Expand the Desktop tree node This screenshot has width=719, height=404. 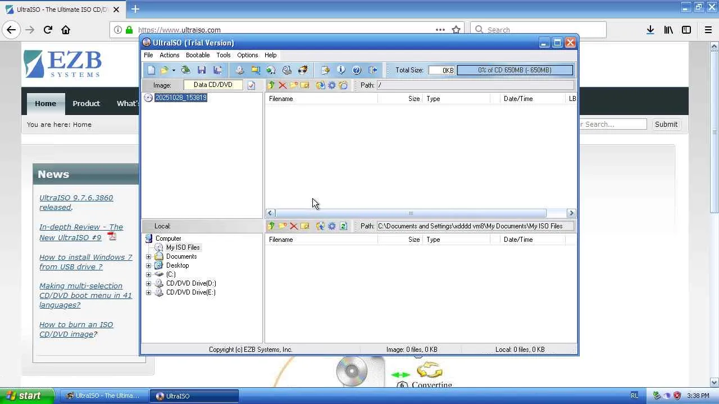coord(148,265)
